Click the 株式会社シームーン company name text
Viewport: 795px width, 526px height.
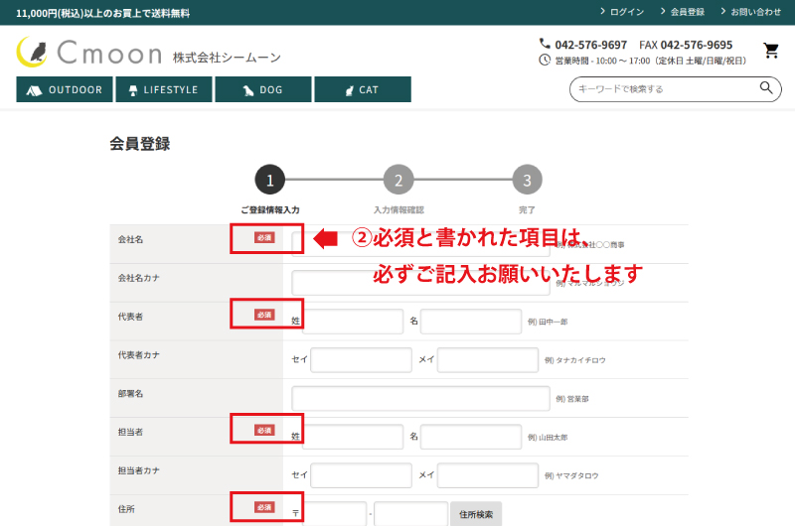click(227, 58)
